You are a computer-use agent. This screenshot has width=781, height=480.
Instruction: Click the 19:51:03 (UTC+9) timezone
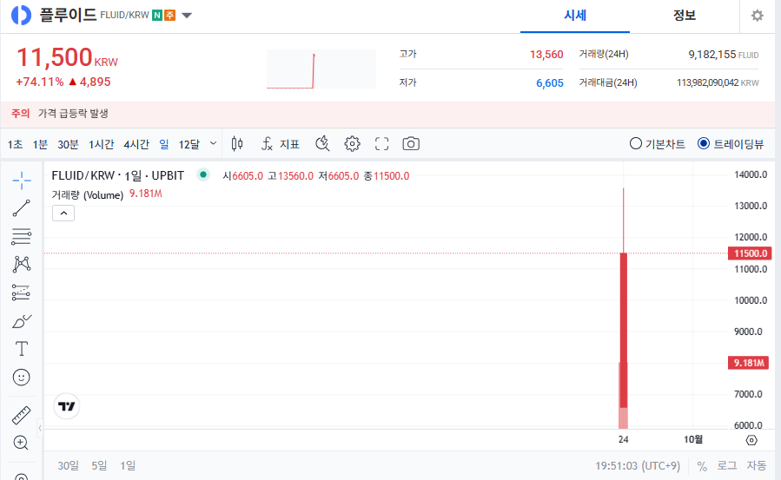[638, 466]
